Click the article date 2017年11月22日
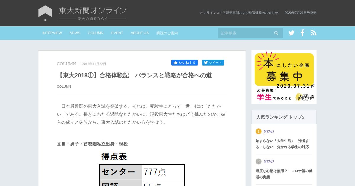355x186 pixels. tap(94, 64)
